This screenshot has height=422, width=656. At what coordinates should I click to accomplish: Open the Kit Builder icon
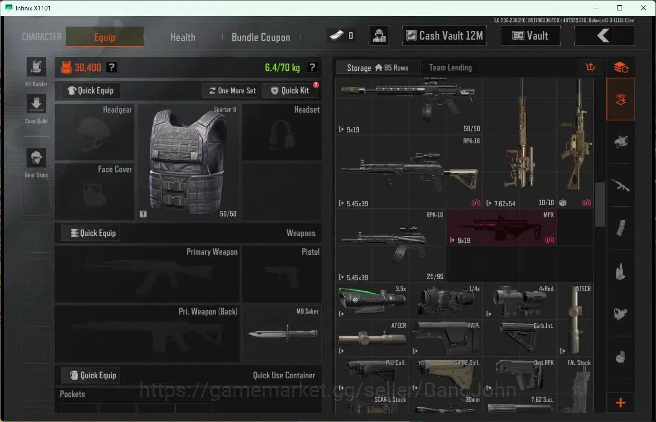(36, 67)
